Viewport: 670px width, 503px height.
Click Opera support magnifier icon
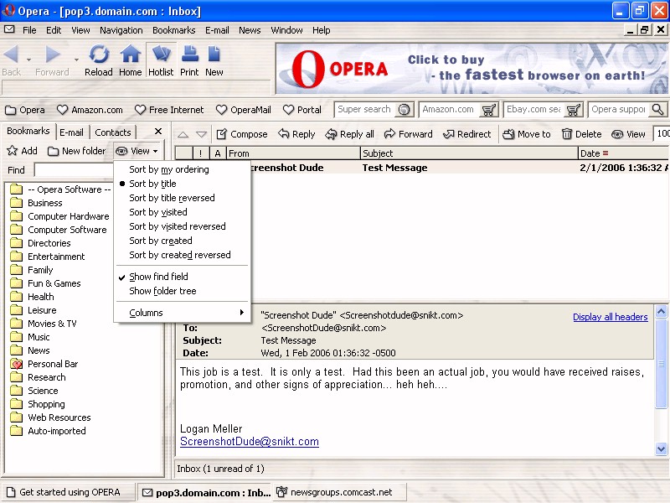coord(657,110)
